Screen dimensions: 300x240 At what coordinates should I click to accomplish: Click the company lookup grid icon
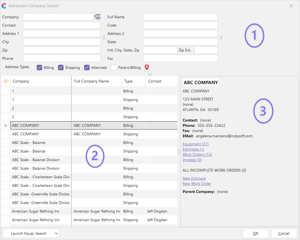97,17
